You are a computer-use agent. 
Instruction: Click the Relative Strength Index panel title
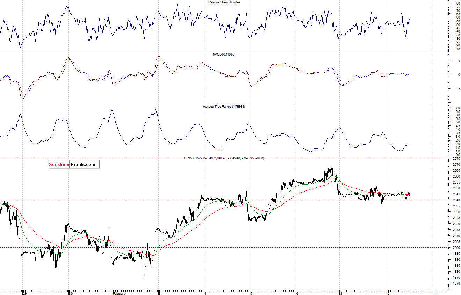(x=224, y=2)
